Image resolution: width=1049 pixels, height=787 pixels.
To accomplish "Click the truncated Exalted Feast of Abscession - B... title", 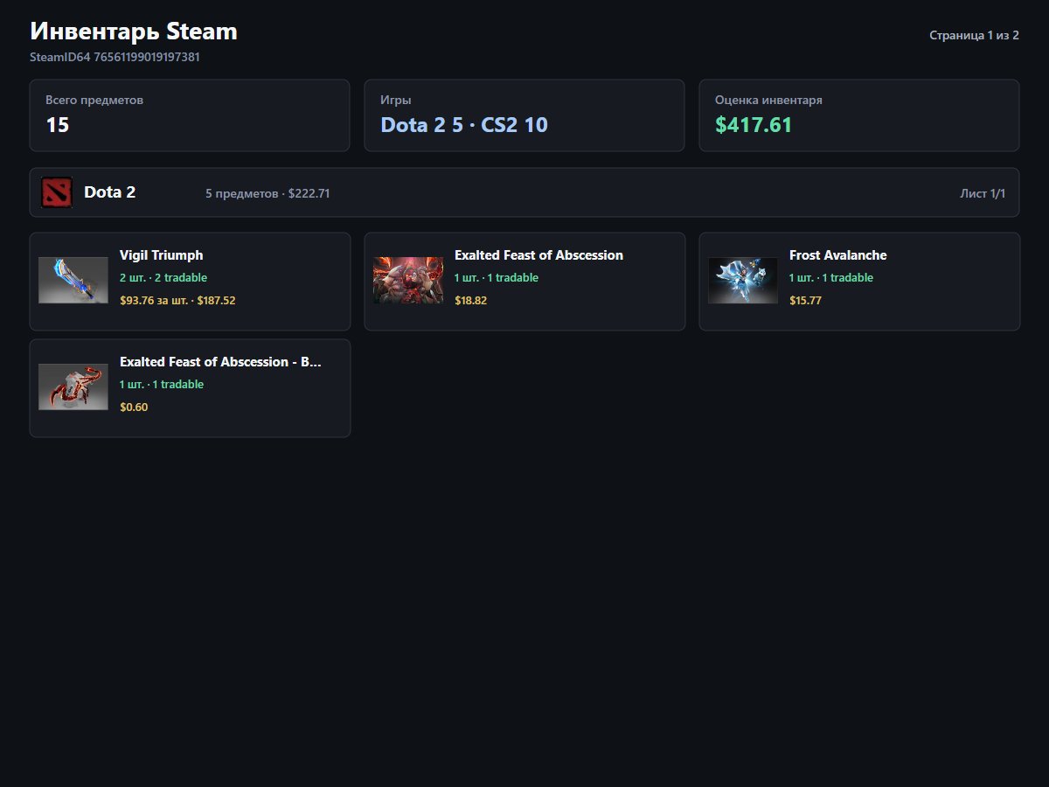I will point(220,362).
